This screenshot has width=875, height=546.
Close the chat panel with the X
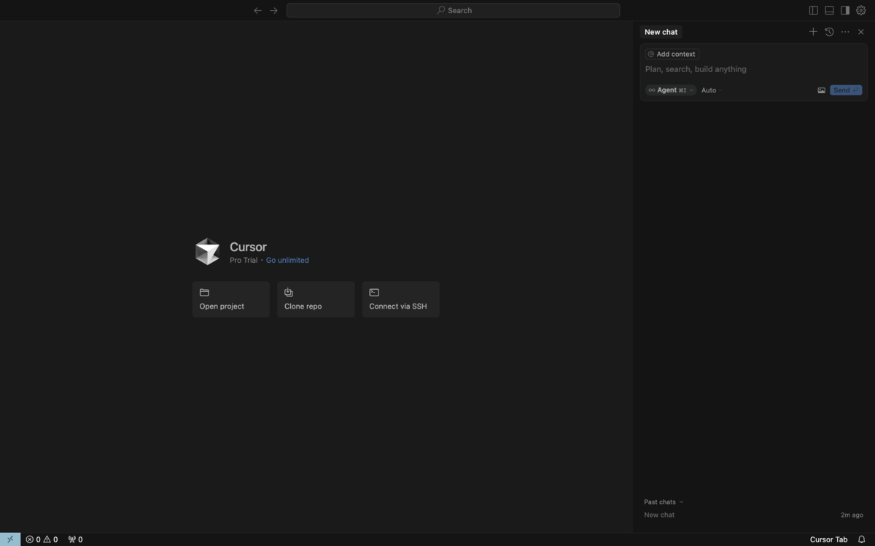pyautogui.click(x=861, y=31)
